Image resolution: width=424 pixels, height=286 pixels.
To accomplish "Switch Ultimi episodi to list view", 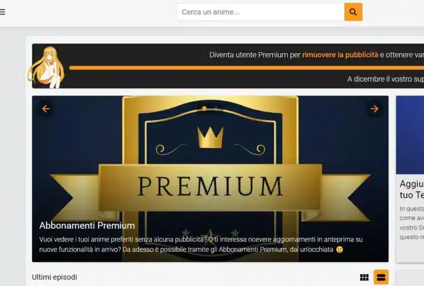I will (381, 277).
